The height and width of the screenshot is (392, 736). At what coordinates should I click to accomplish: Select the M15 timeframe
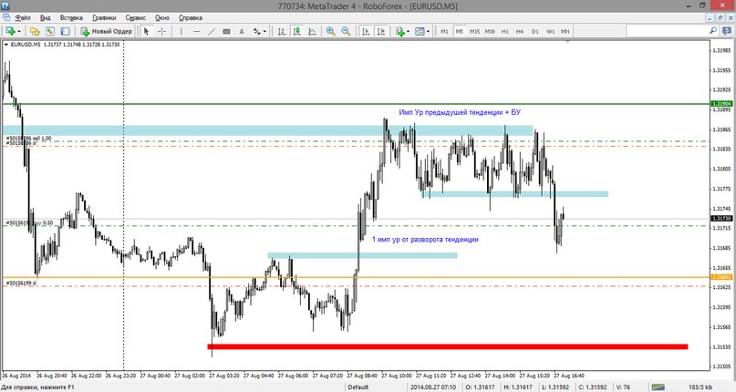[474, 31]
